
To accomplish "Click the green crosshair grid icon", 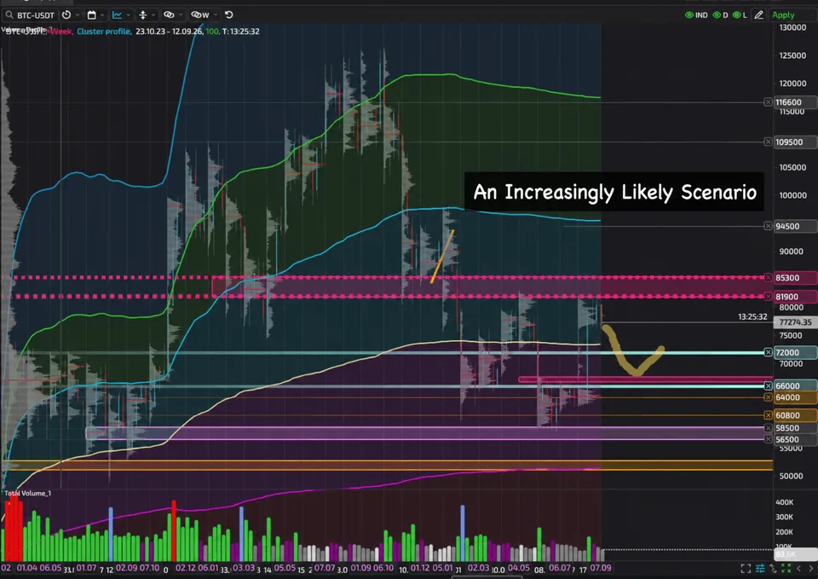I will (786, 568).
